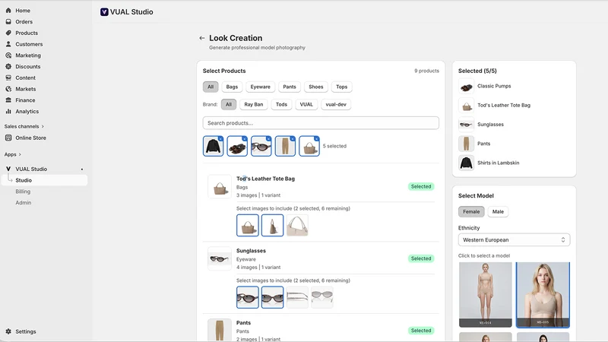Select second tote bag image
This screenshot has width=608, height=342.
tap(272, 225)
